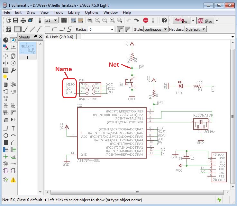Click the Save floppy disk icon

coord(16,20)
